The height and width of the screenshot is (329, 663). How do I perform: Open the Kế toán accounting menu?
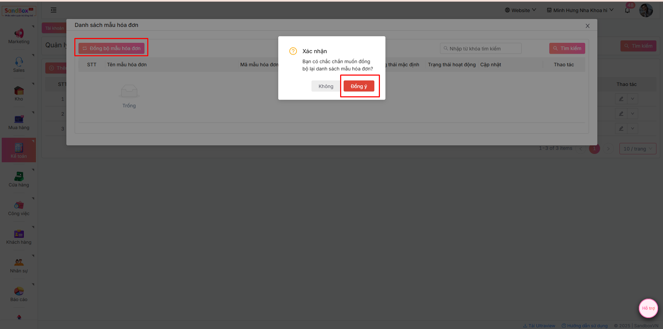[19, 151]
